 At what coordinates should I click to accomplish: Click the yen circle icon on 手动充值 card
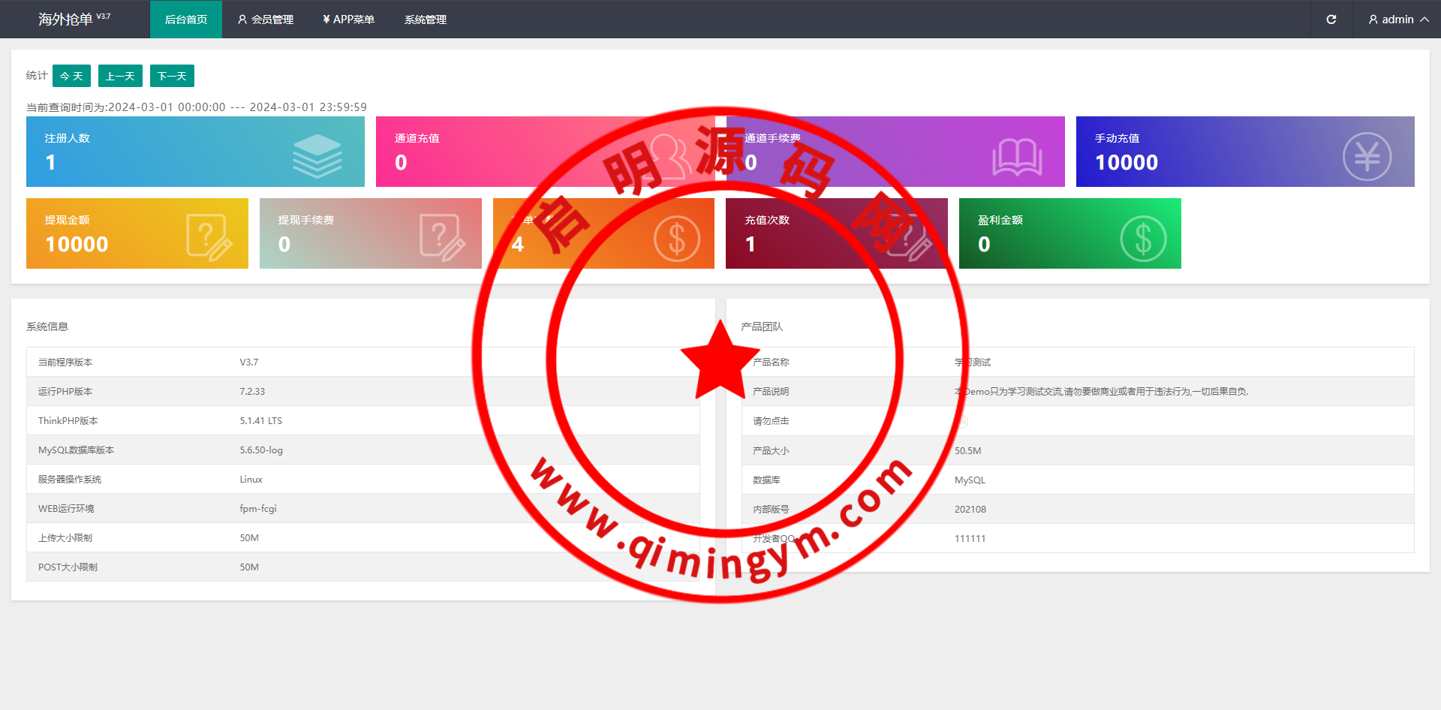coord(1366,156)
